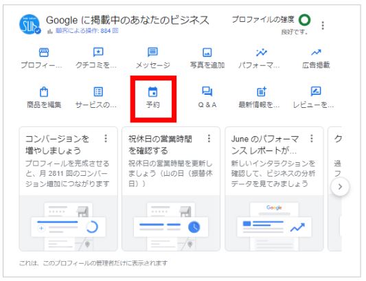Click the Google performance report illustration
The width and height of the screenshot is (366, 281).
pos(274,223)
